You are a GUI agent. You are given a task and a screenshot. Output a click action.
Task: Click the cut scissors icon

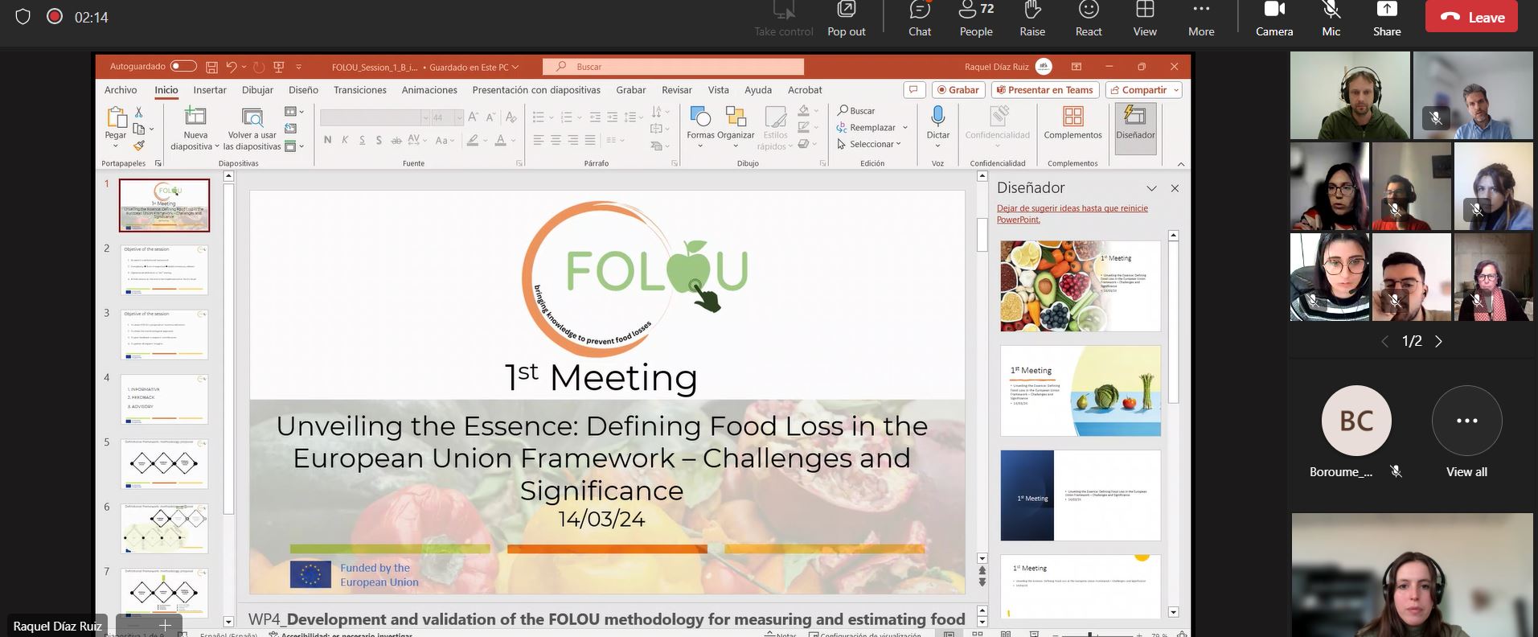point(139,112)
